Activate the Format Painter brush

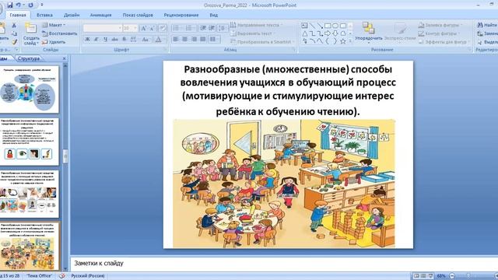[x=14, y=41]
